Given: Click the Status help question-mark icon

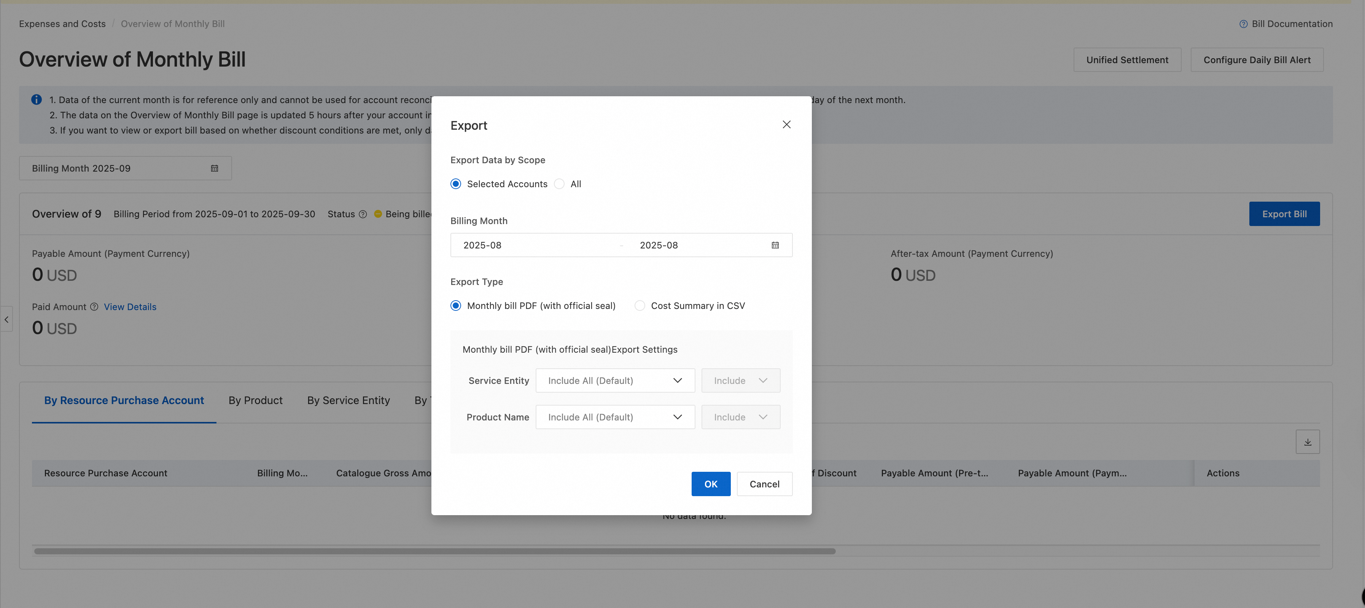Looking at the screenshot, I should pyautogui.click(x=363, y=214).
